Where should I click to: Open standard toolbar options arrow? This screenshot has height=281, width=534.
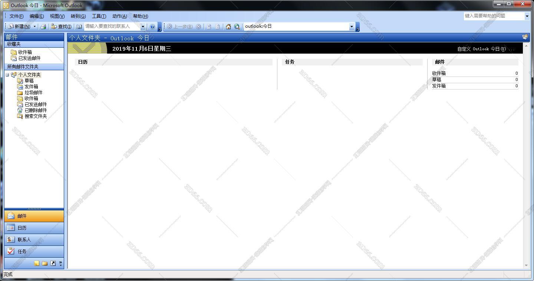(x=160, y=27)
